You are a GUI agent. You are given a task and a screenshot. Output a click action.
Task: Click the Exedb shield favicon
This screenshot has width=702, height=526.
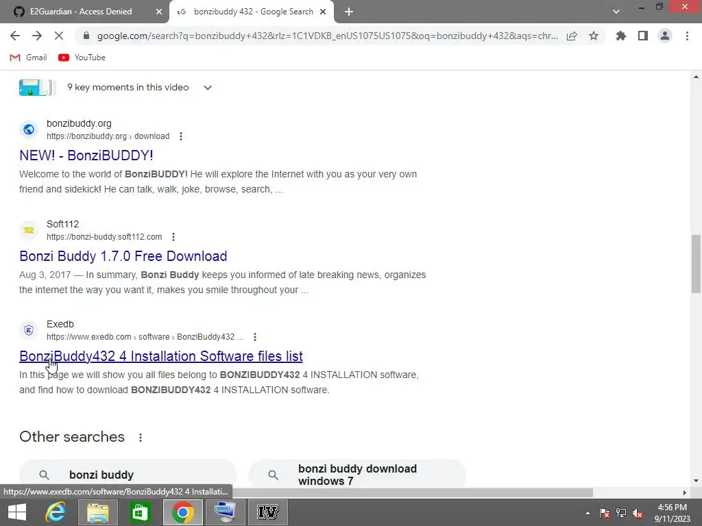(29, 330)
